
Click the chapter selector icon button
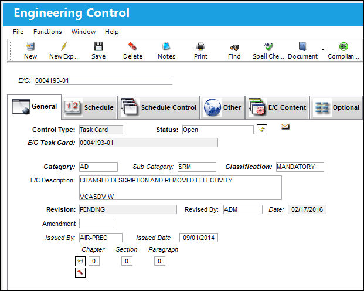pos(80,261)
